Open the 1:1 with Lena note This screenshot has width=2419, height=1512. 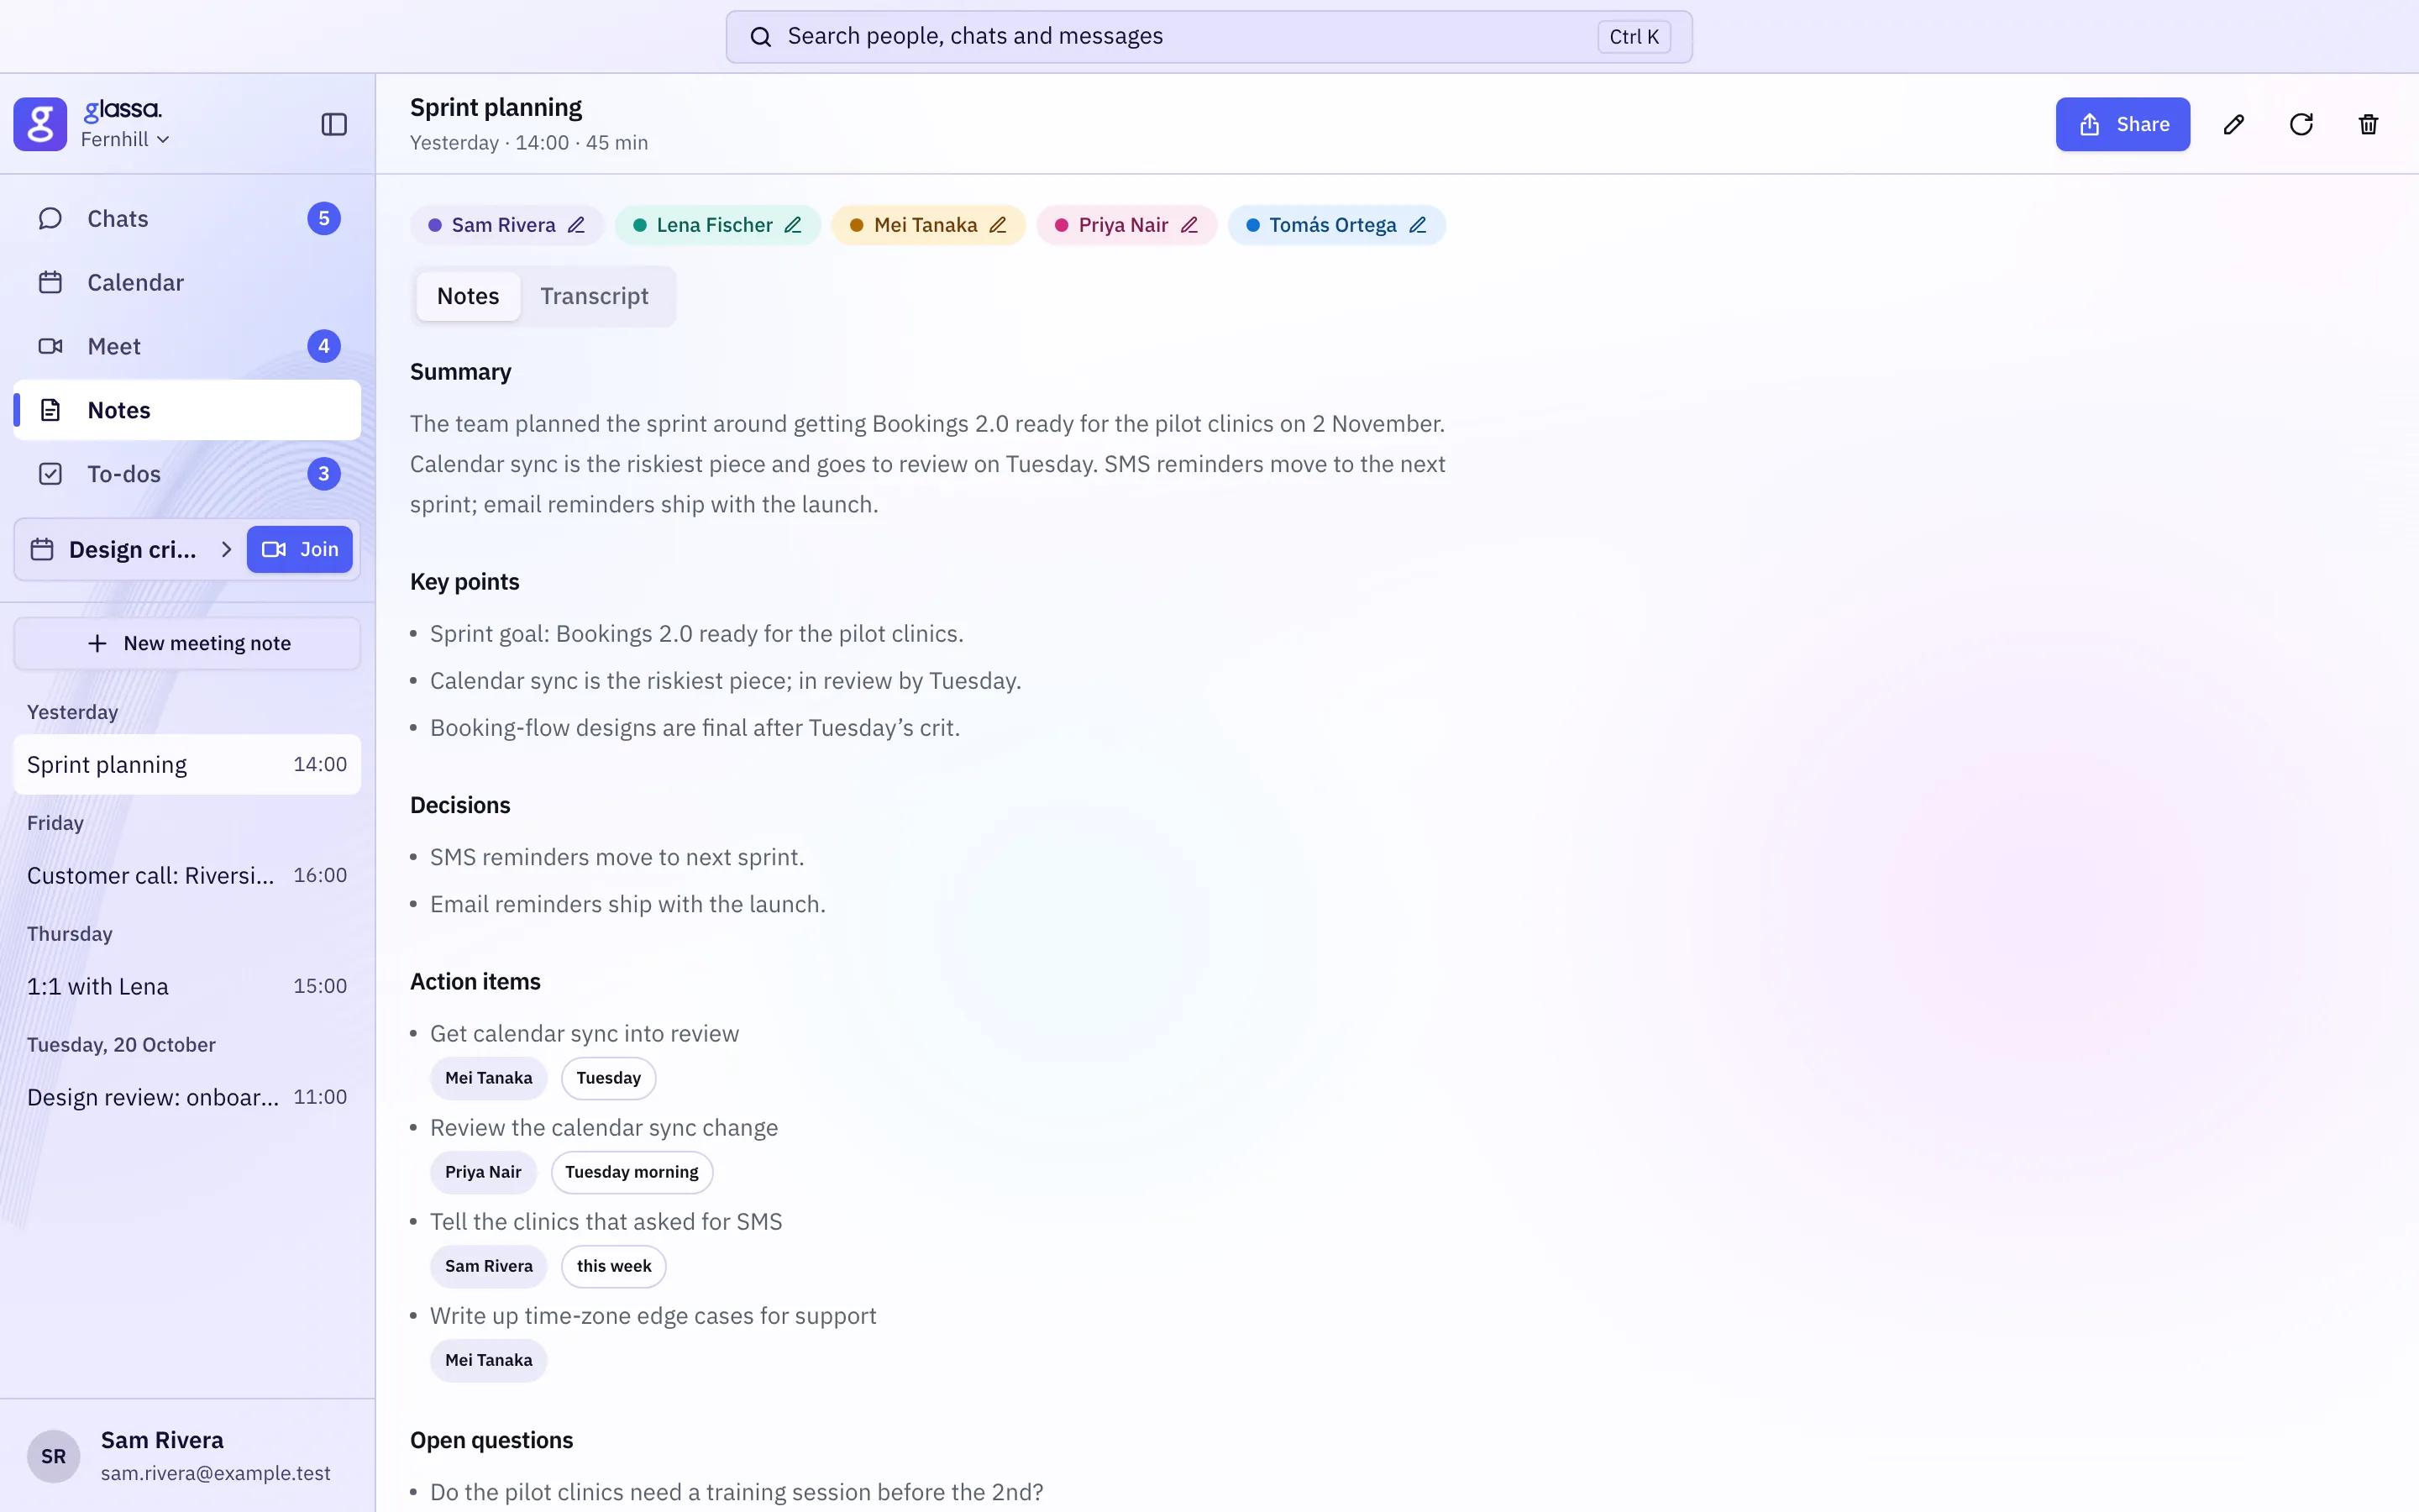tap(187, 986)
